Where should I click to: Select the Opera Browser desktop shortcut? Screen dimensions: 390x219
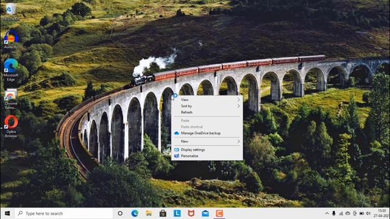pos(11,127)
